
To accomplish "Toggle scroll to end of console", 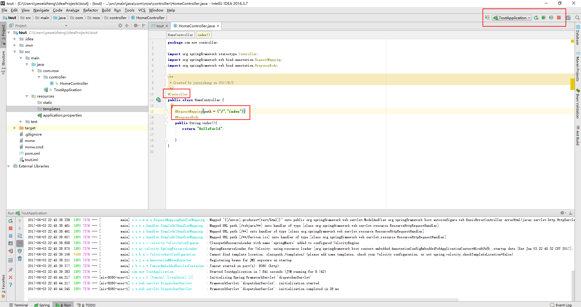I will point(20,243).
